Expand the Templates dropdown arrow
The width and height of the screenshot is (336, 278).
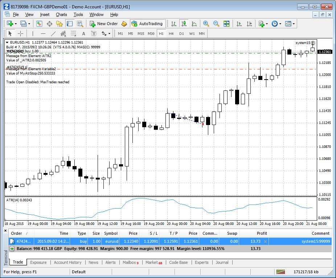294,24
